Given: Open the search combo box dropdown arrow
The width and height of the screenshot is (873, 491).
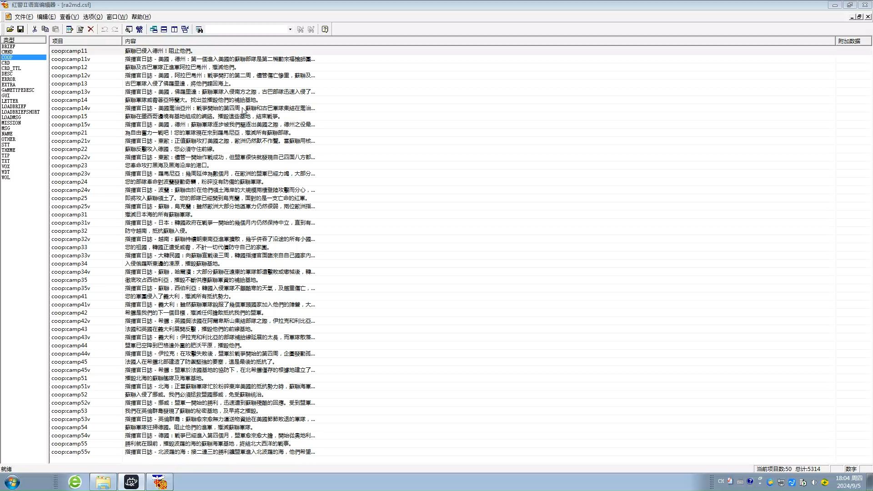Looking at the screenshot, I should tap(290, 29).
